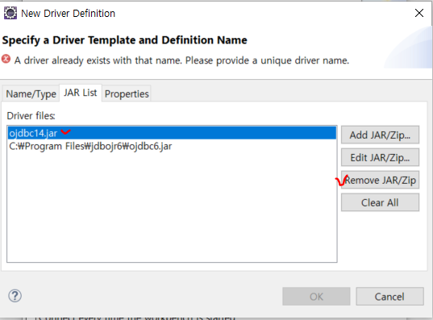
Task: Select the ojdbc6.jar path entry
Action: click(172, 146)
